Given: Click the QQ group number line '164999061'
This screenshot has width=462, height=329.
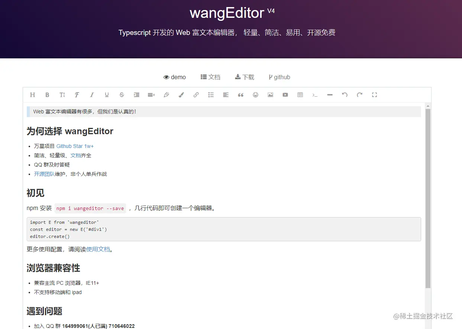Looking at the screenshot, I should 84,326.
